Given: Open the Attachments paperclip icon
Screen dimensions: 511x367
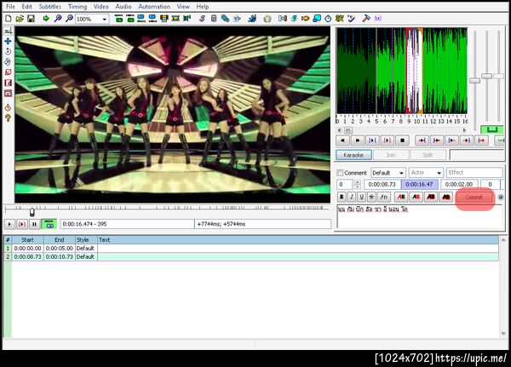Looking at the screenshot, I should click(225, 19).
